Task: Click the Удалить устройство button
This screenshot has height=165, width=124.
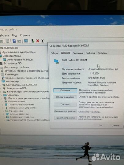Action: [65, 118]
